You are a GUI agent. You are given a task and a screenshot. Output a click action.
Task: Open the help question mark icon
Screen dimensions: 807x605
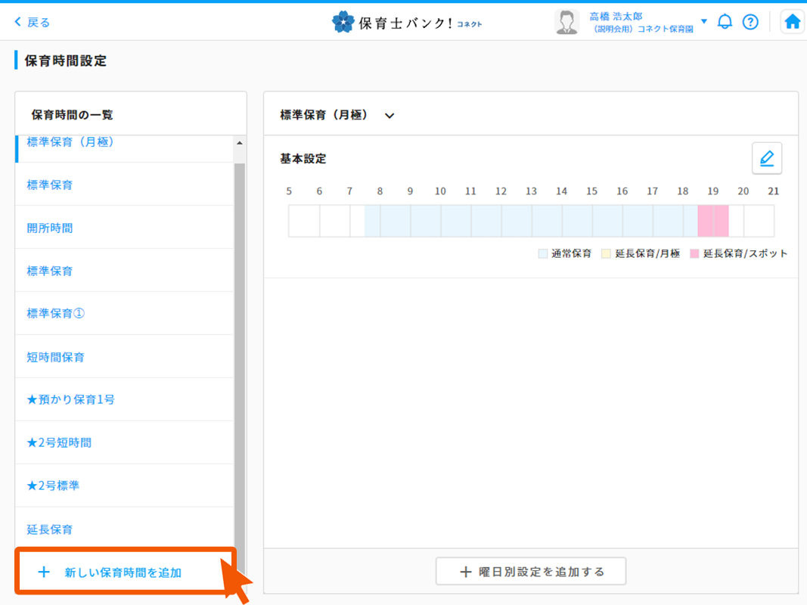point(750,22)
